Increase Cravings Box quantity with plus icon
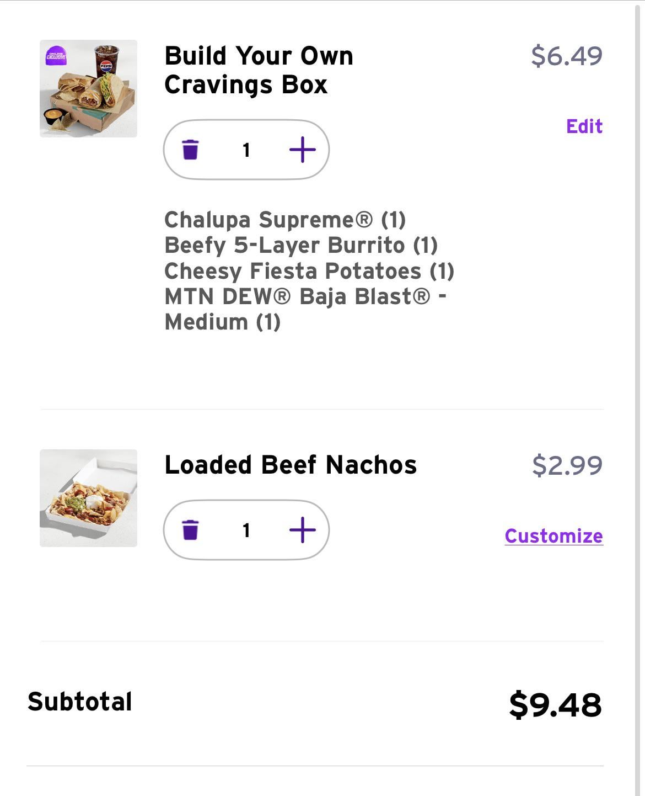 [303, 150]
